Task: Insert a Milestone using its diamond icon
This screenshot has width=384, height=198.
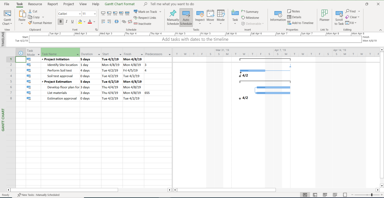Action: 243,17
